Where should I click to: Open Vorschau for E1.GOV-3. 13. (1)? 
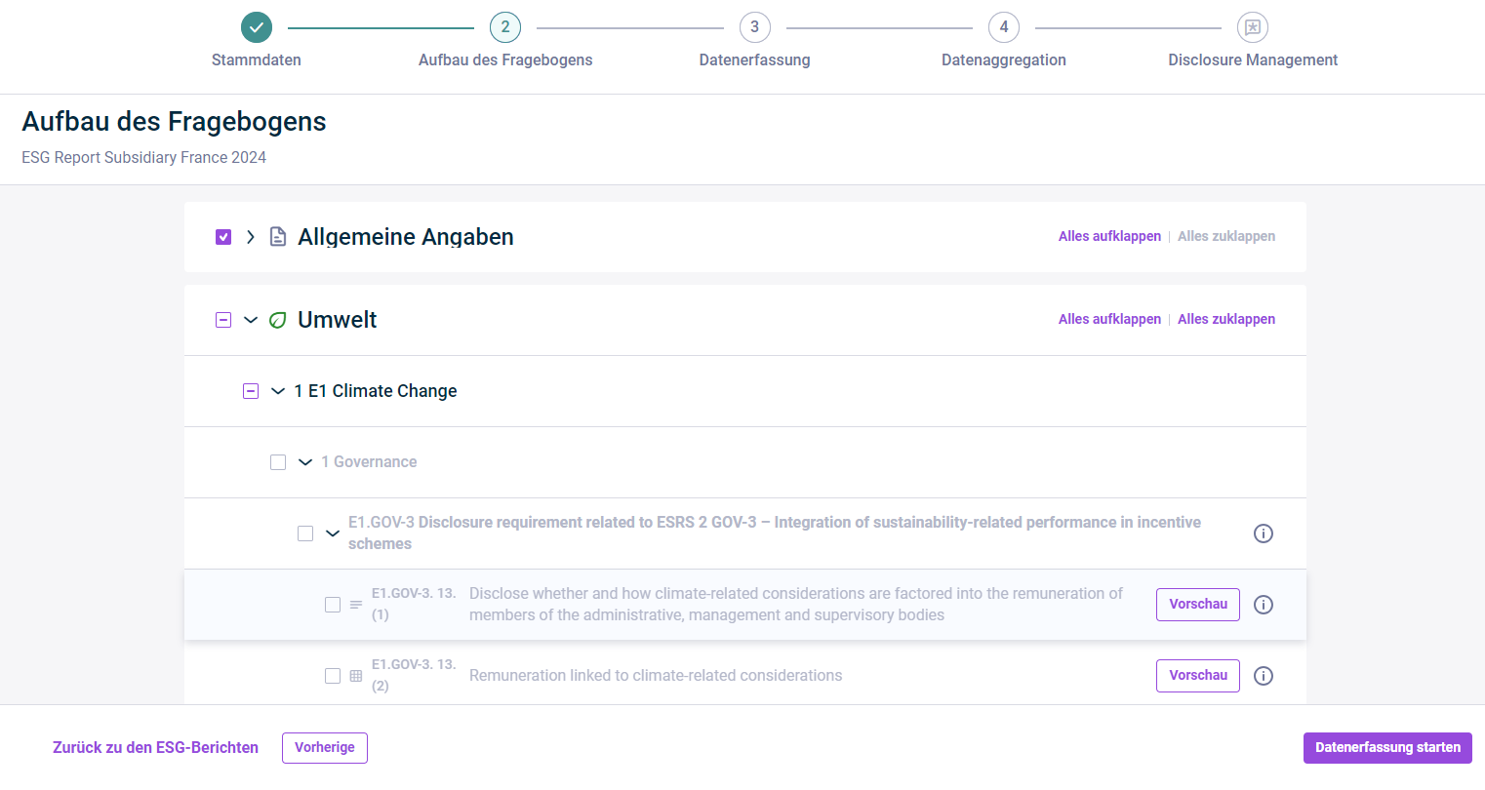click(x=1198, y=605)
